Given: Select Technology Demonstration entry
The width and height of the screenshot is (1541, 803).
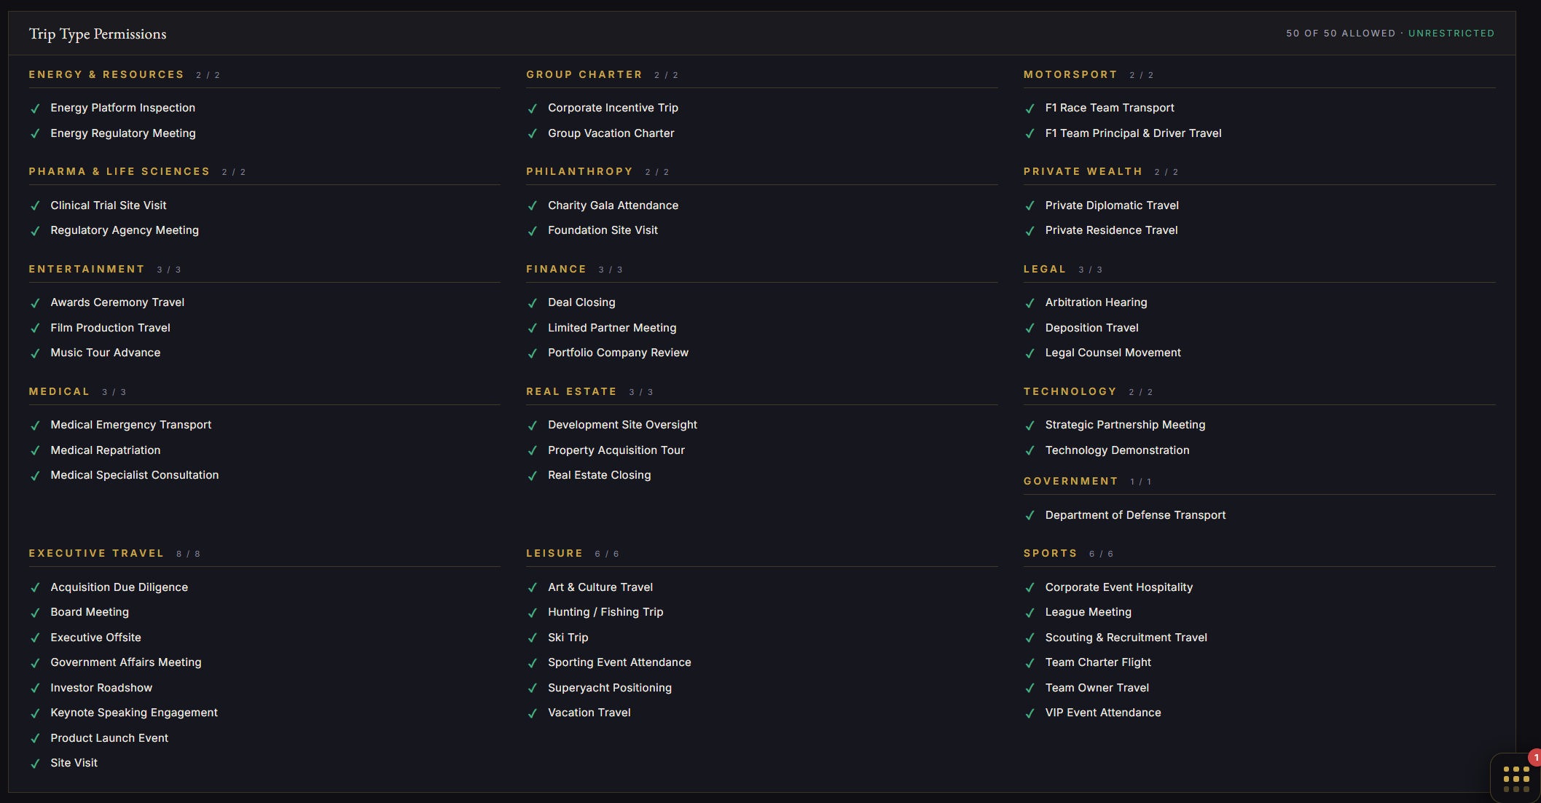Looking at the screenshot, I should pos(1118,450).
